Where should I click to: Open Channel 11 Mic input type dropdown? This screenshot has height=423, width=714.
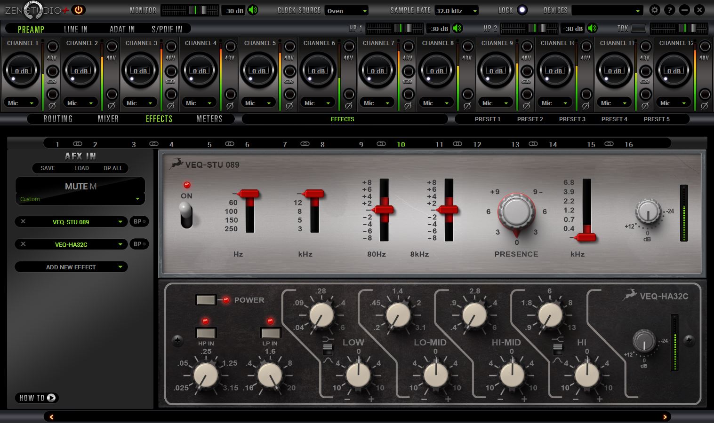[x=614, y=103]
